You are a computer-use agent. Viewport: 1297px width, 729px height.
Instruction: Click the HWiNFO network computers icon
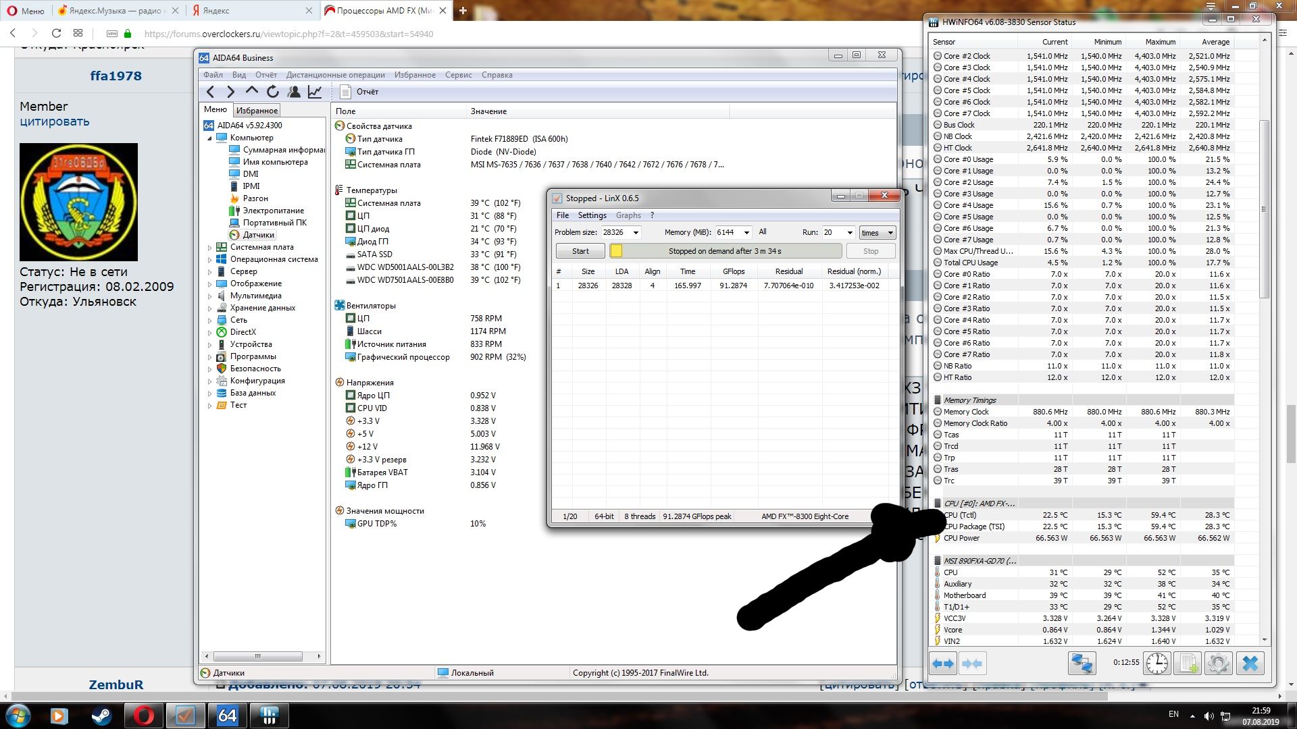[1081, 664]
